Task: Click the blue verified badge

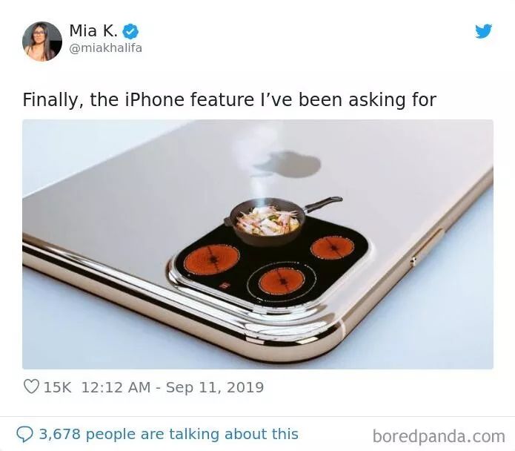Action: coord(130,32)
